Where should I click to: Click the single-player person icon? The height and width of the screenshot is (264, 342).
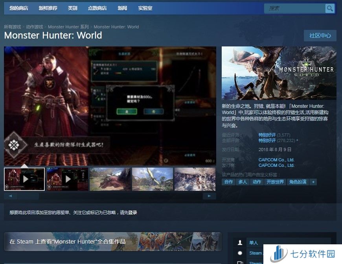click(240, 243)
